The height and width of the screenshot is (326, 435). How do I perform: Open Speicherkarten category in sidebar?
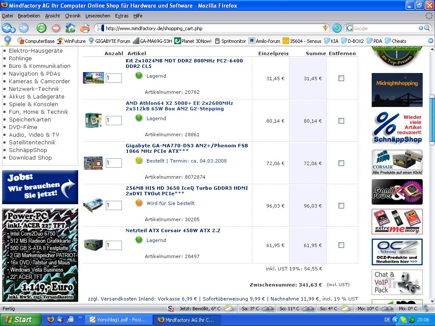[30, 119]
